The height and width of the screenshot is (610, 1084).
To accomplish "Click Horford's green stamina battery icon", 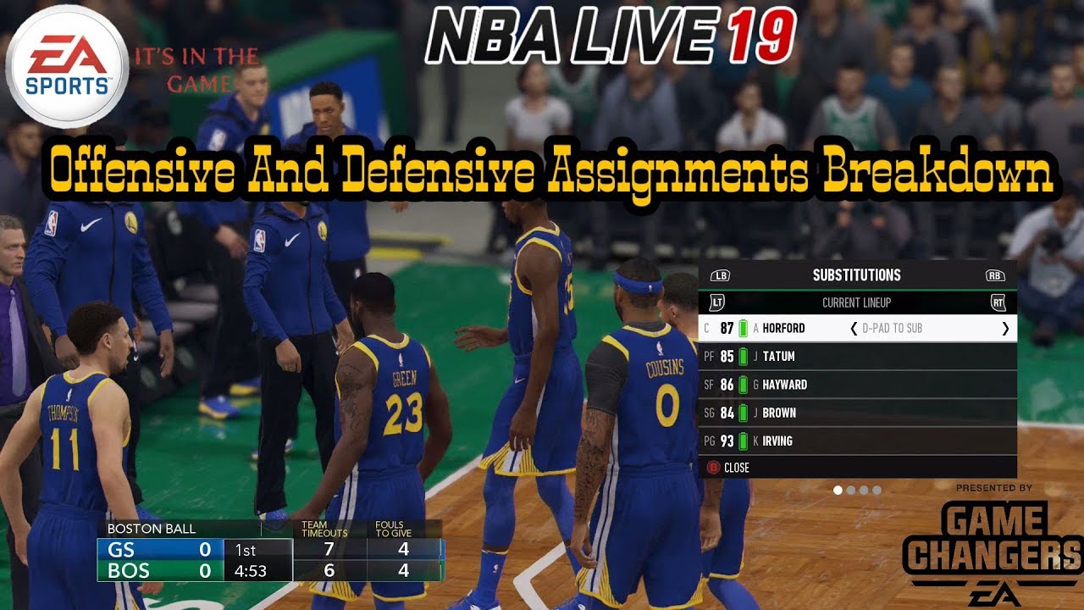I will [744, 328].
